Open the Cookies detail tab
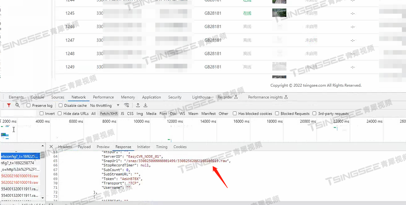 click(180, 147)
